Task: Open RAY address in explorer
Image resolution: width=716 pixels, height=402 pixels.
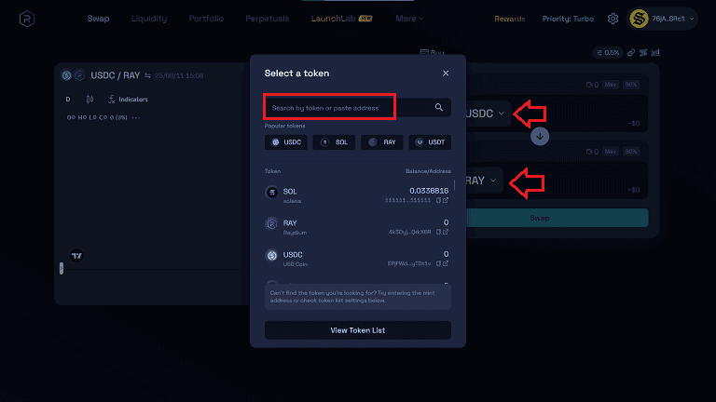Action: [x=446, y=232]
